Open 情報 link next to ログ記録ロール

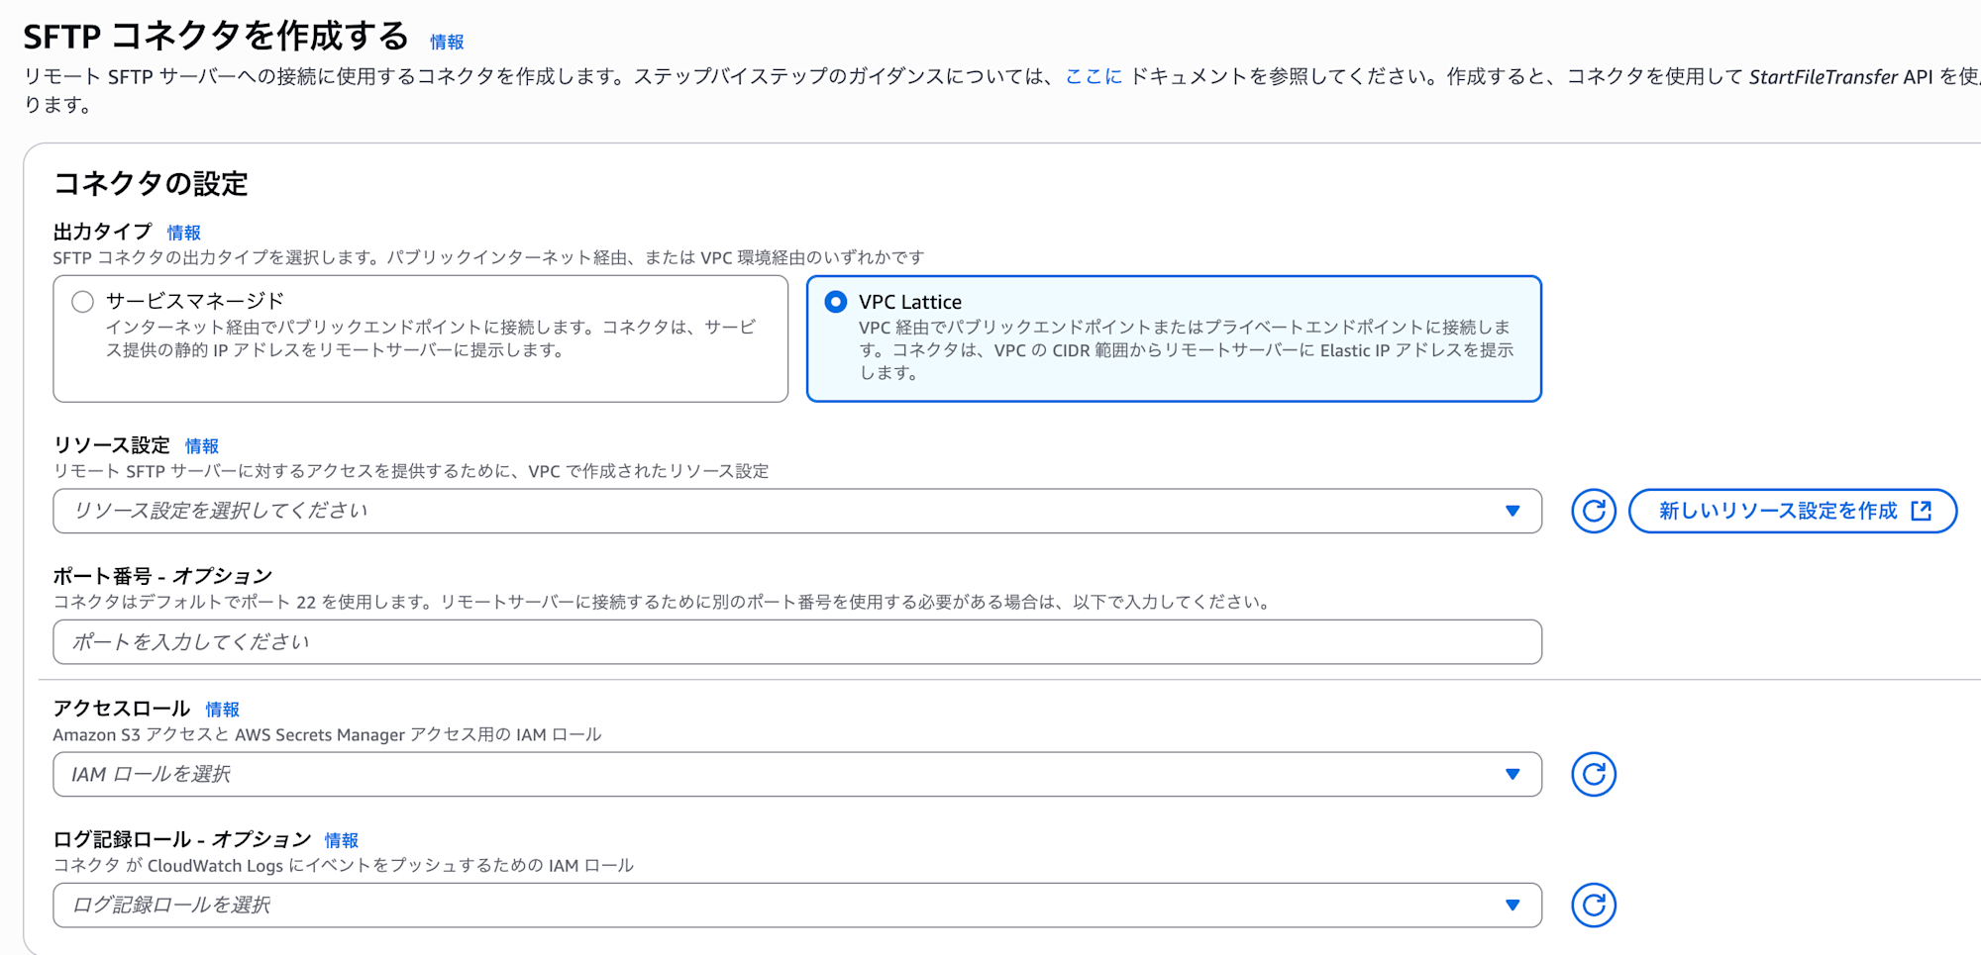pos(342,840)
